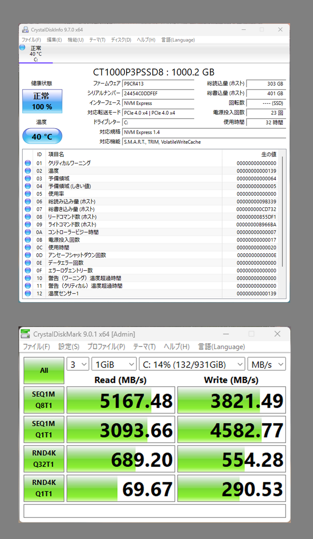This screenshot has height=539, width=313.
Task: Open プロファイル(P) menu in CrystalDiskMark
Action: (x=106, y=346)
